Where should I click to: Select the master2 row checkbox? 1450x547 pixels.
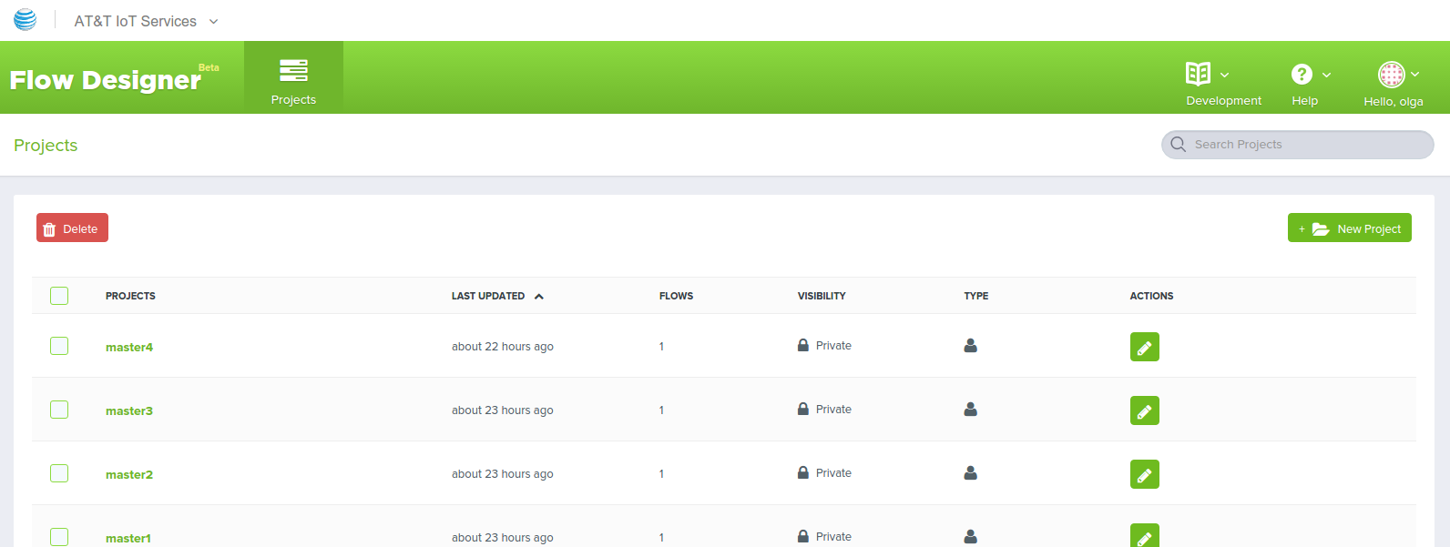coord(59,473)
